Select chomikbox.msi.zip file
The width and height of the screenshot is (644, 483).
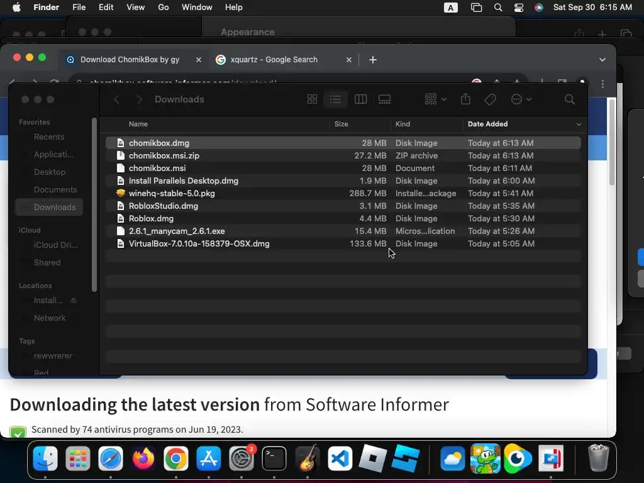pyautogui.click(x=343, y=156)
